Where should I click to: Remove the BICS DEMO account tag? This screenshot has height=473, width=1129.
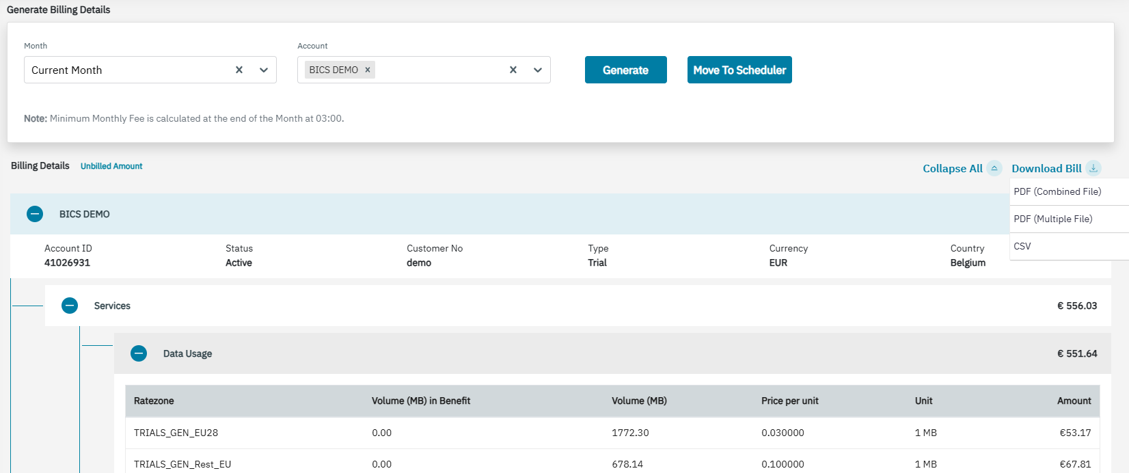[x=368, y=70]
